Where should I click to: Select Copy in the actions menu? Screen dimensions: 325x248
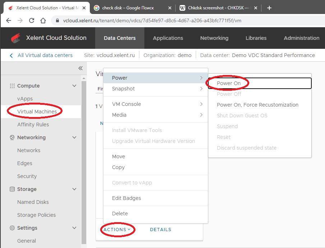pos(155,167)
